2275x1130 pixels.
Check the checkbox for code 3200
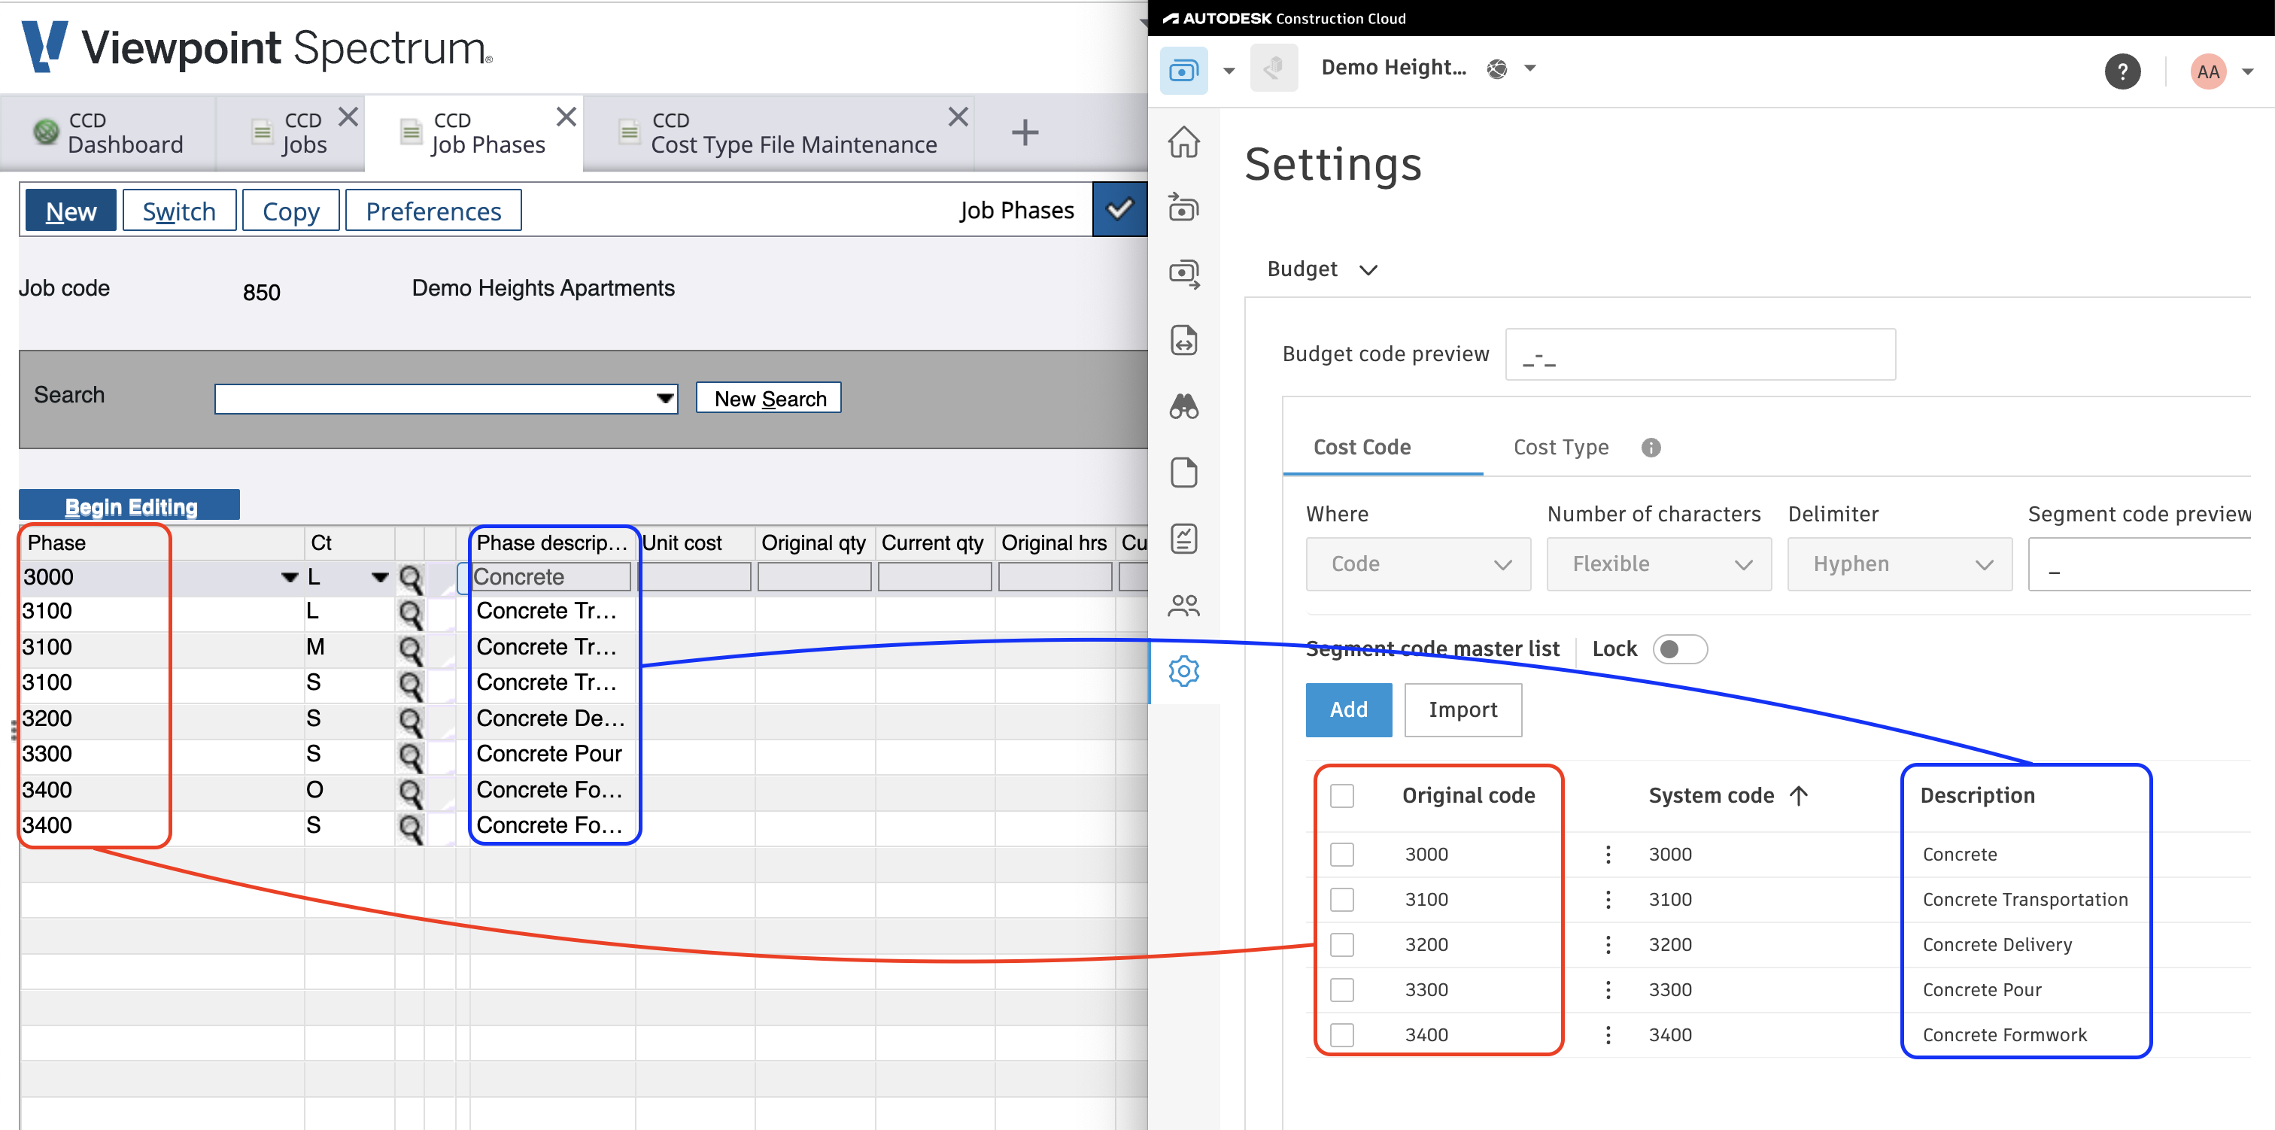coord(1341,944)
